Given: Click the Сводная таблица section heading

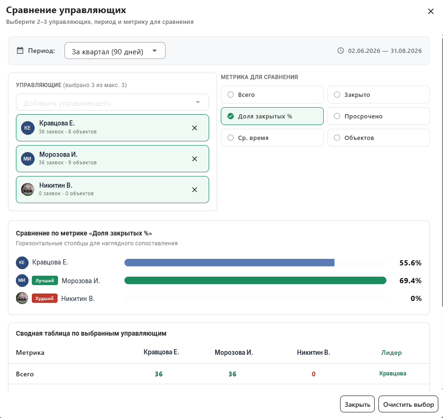Looking at the screenshot, I should 91,333.
